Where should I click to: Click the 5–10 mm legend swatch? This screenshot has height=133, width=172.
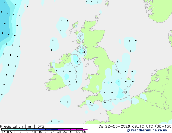30,129
